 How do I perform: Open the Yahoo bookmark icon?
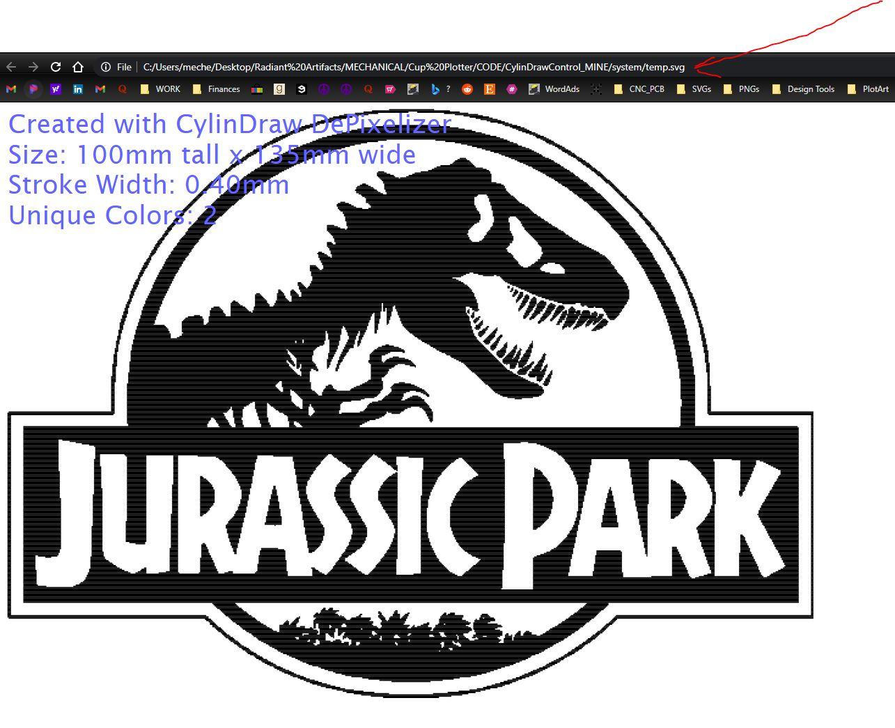(x=56, y=88)
